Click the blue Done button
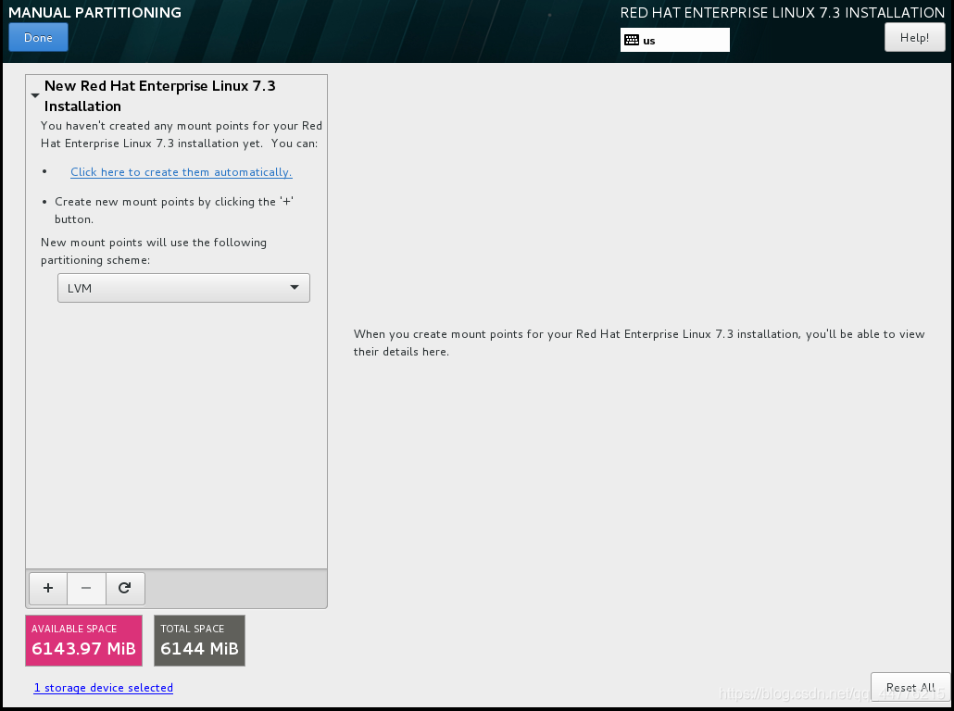Image resolution: width=954 pixels, height=711 pixels. pos(38,37)
